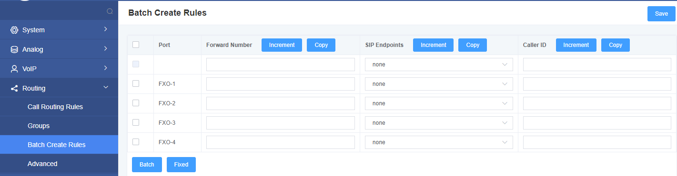
Task: Focus Caller ID field for FXO-3
Action: coord(597,123)
